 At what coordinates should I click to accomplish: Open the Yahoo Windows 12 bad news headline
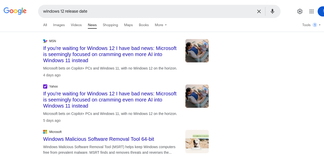(110, 100)
